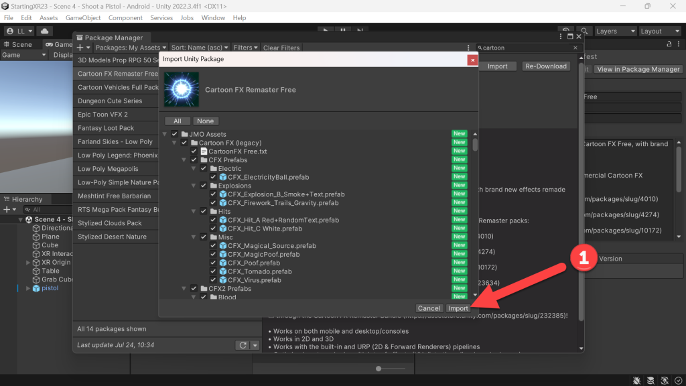The width and height of the screenshot is (686, 386).
Task: Open the Packages: My Assets dropdown
Action: click(131, 48)
